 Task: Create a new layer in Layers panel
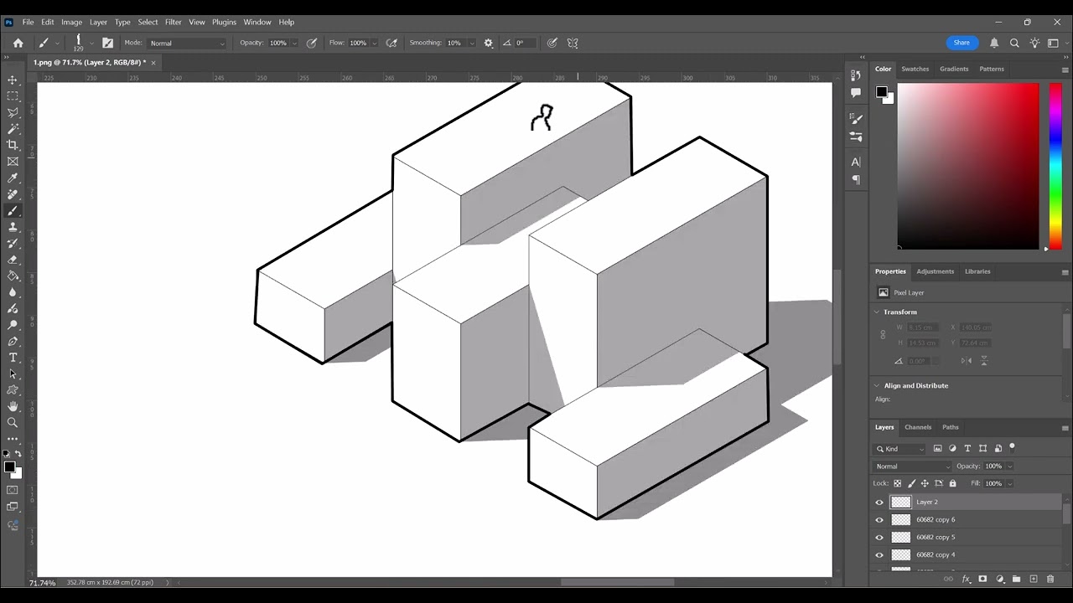point(1033,579)
